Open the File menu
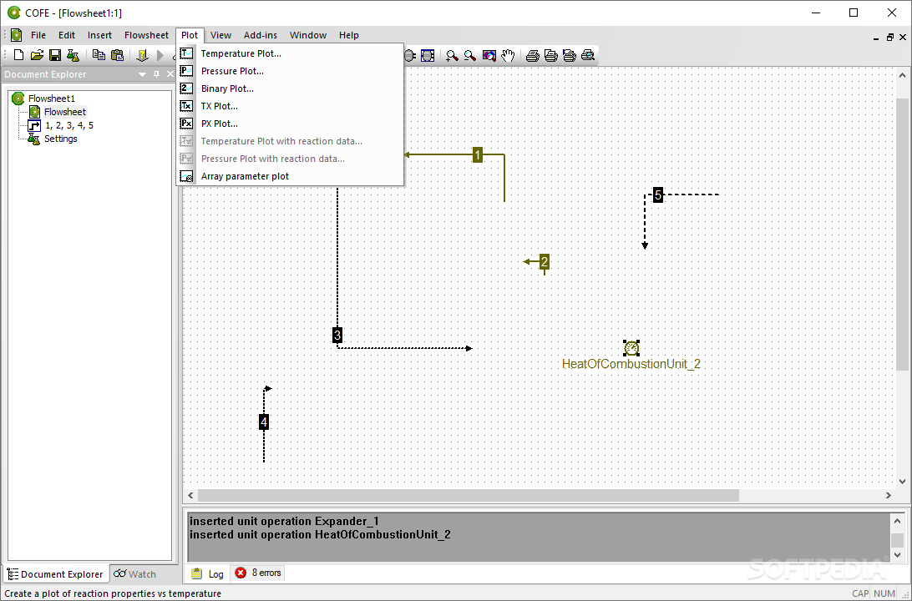The height and width of the screenshot is (601, 912). (x=38, y=35)
